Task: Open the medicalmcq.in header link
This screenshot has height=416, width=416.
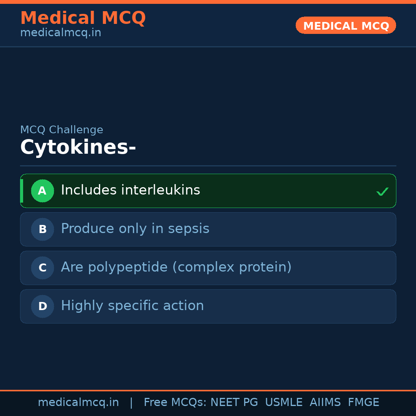Action: pyautogui.click(x=60, y=33)
